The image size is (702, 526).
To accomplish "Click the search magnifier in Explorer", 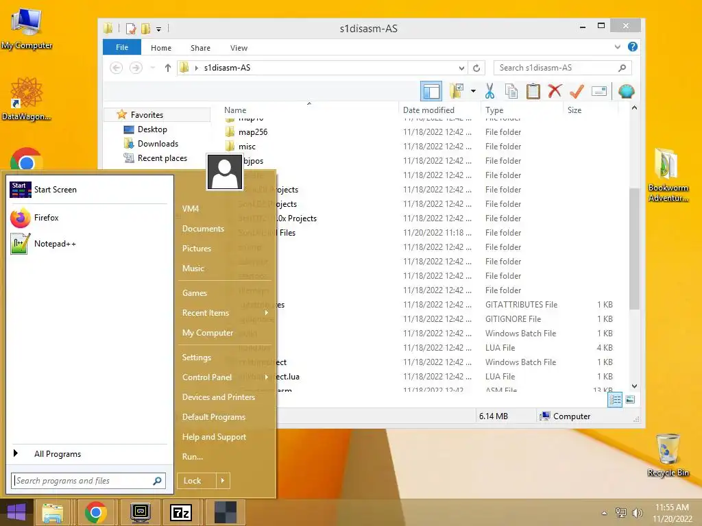I will (x=622, y=68).
